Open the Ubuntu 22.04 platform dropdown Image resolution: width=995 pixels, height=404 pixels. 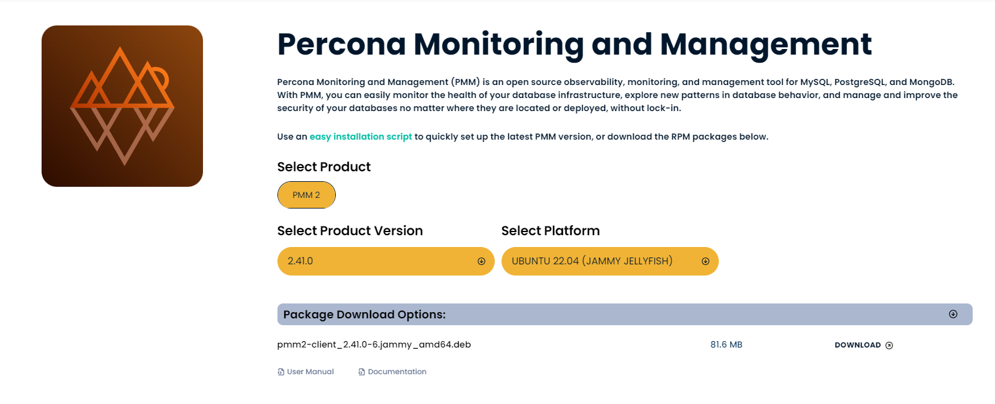pos(610,261)
